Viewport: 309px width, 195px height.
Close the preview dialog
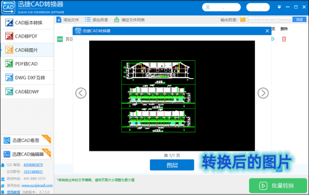(267, 31)
